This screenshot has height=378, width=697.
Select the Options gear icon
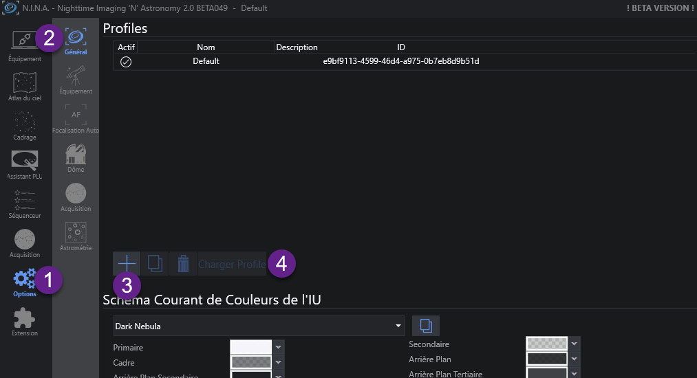coord(25,282)
